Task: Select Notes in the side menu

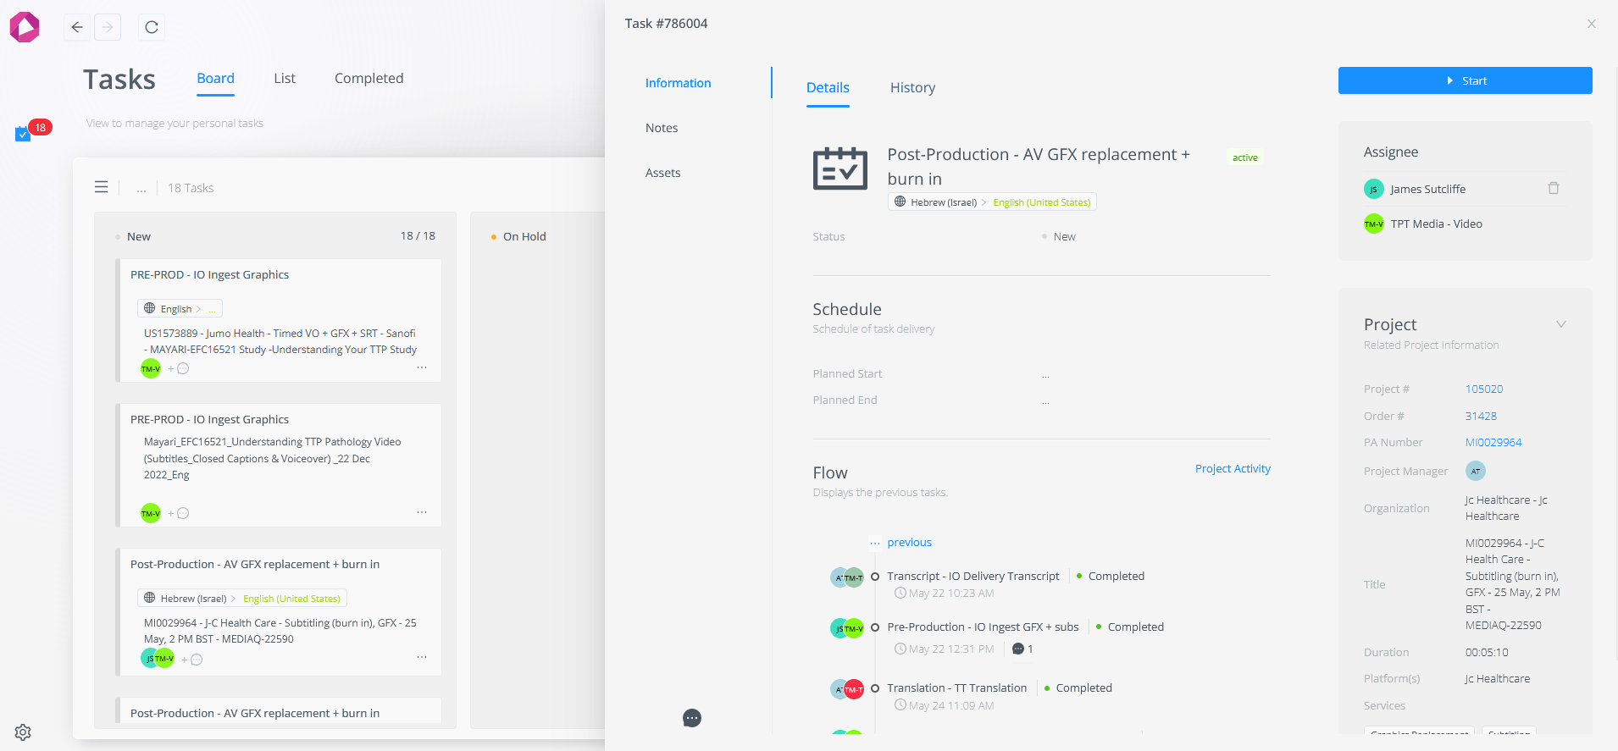Action: [x=662, y=128]
